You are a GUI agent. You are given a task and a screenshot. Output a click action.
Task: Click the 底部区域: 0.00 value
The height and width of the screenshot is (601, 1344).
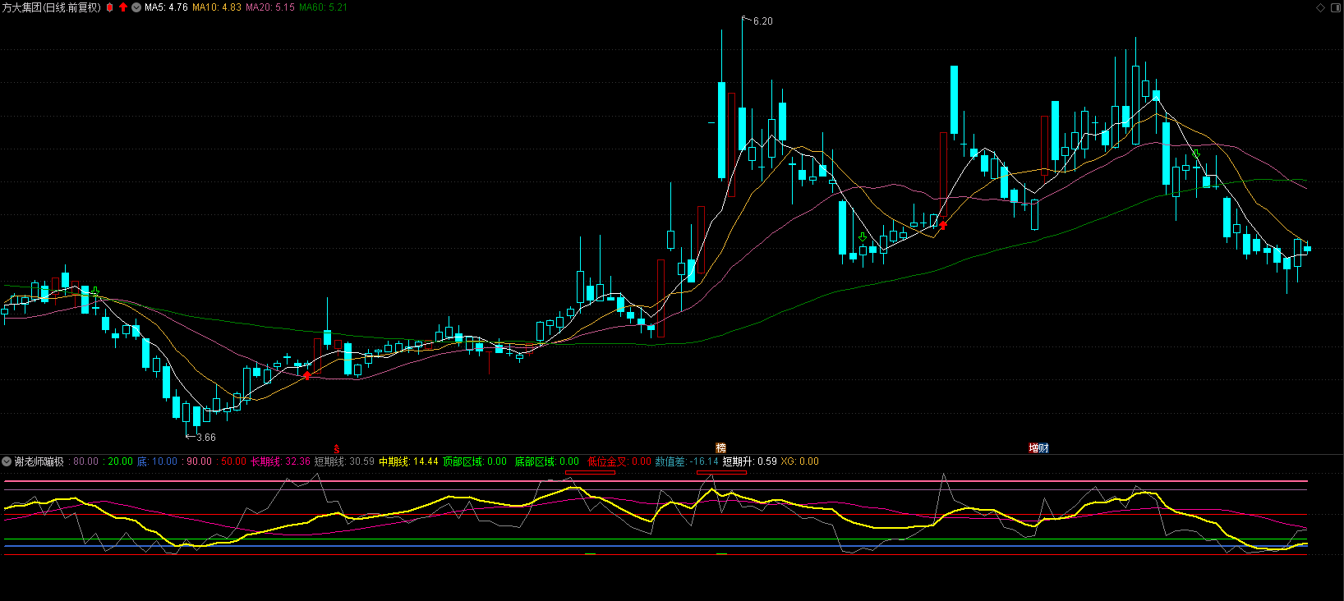point(546,461)
